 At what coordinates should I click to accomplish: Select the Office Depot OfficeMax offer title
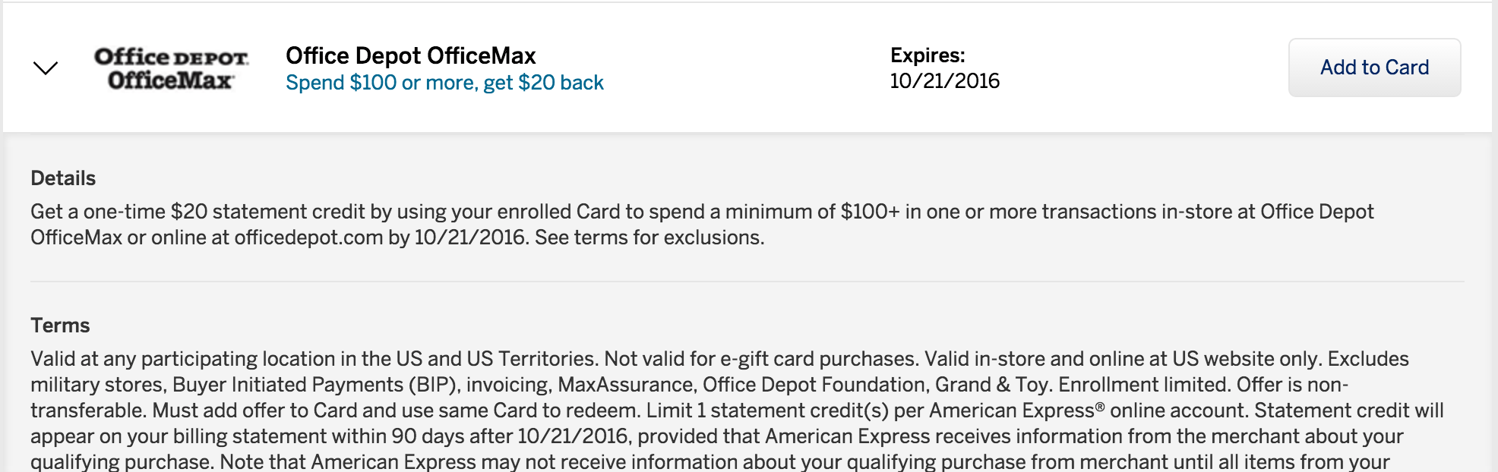[411, 55]
